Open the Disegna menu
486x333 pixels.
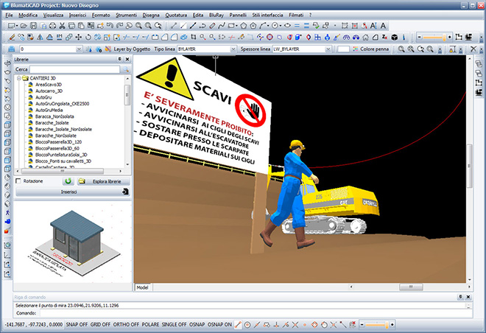pos(150,15)
